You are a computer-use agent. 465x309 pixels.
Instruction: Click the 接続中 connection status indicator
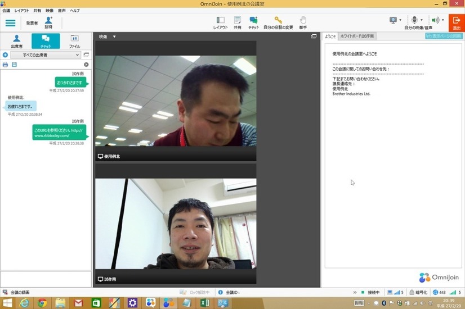click(x=370, y=292)
